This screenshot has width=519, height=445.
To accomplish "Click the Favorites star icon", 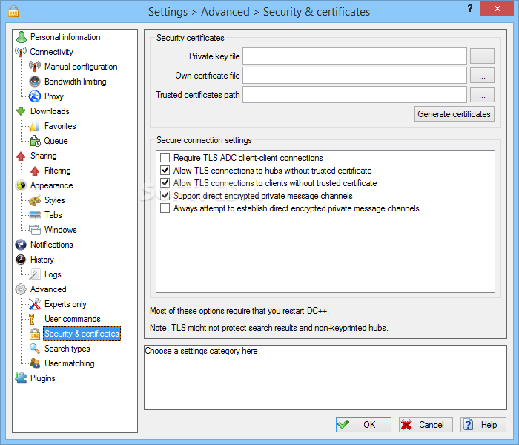I will pyautogui.click(x=35, y=126).
